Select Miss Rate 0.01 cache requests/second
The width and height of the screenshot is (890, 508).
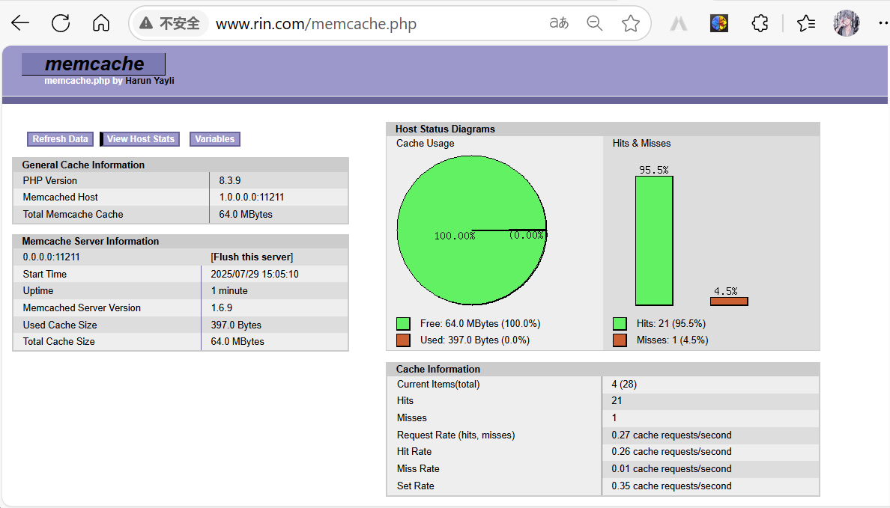tap(671, 469)
